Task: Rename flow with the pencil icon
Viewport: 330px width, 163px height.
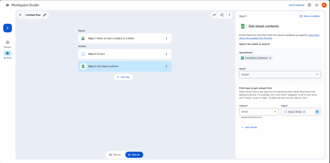Action: coord(44,15)
